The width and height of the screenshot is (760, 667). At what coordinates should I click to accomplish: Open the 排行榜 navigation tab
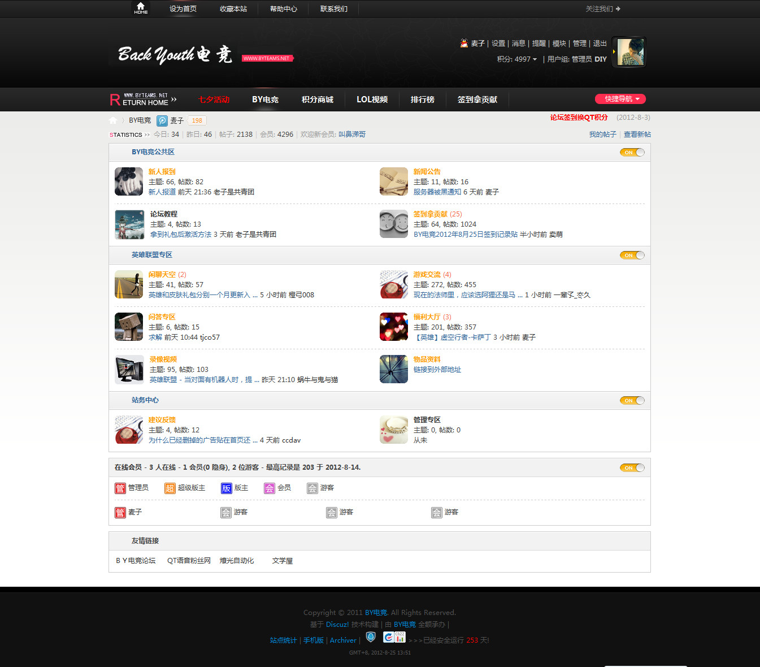tap(423, 99)
